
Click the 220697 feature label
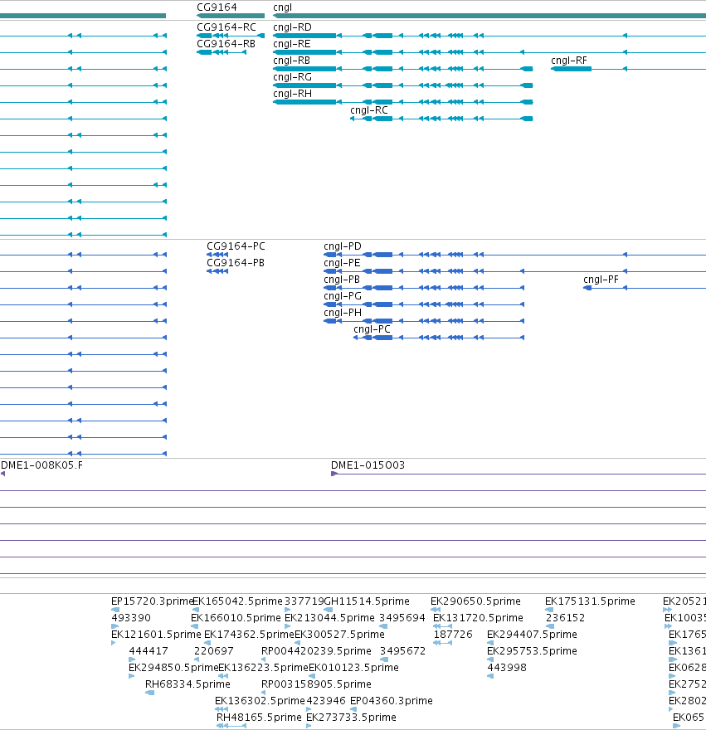(x=214, y=651)
